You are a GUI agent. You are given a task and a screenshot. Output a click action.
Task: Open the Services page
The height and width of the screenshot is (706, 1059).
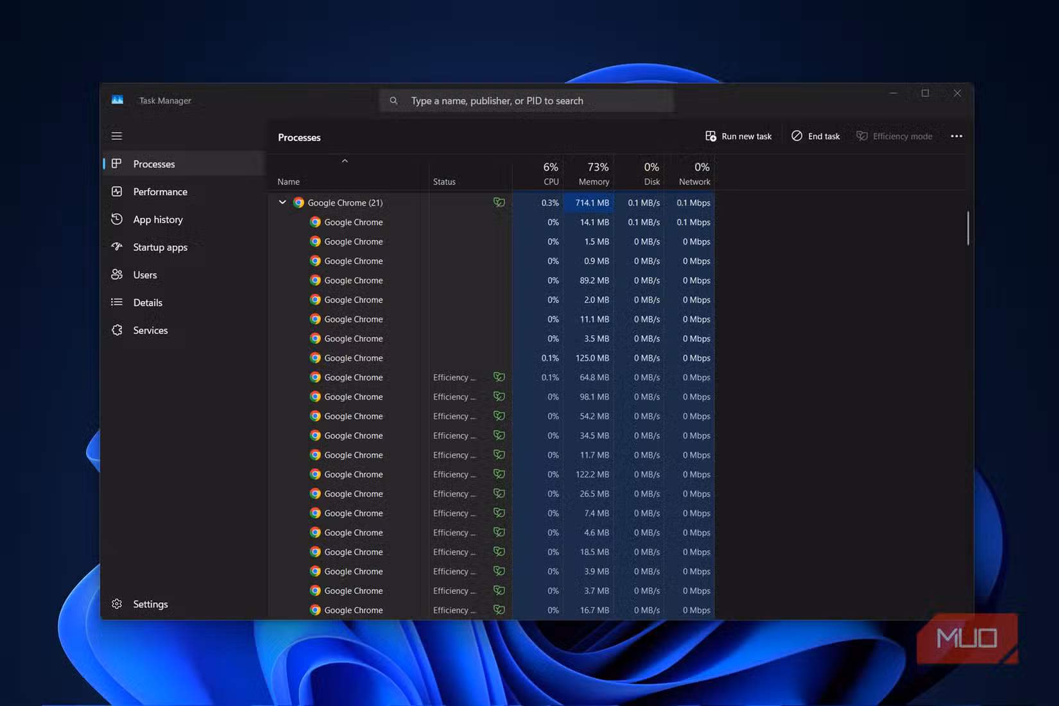point(184,330)
